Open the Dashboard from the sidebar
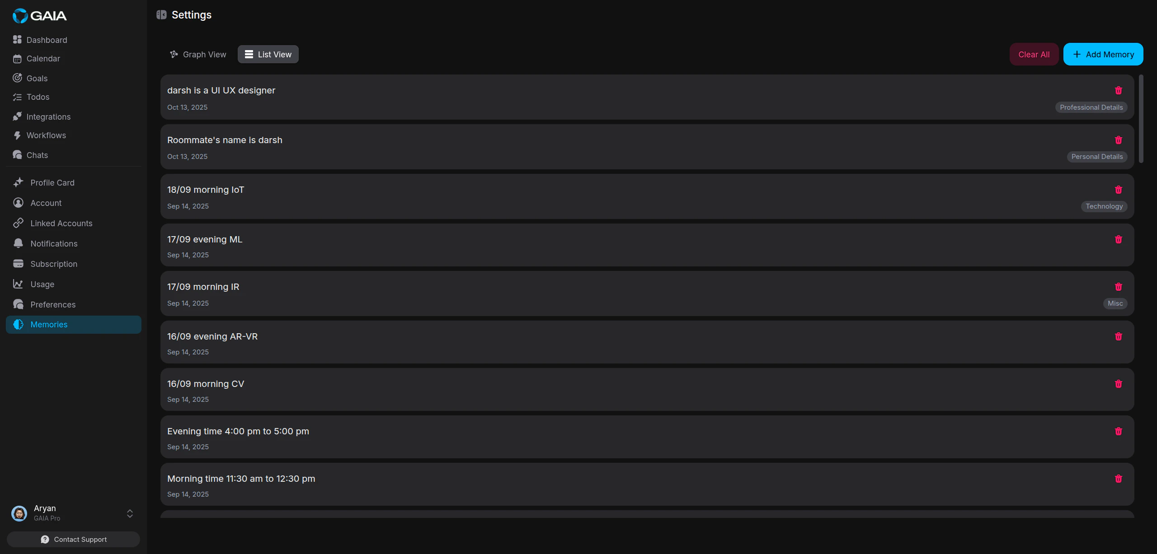Viewport: 1157px width, 554px height. pyautogui.click(x=47, y=40)
